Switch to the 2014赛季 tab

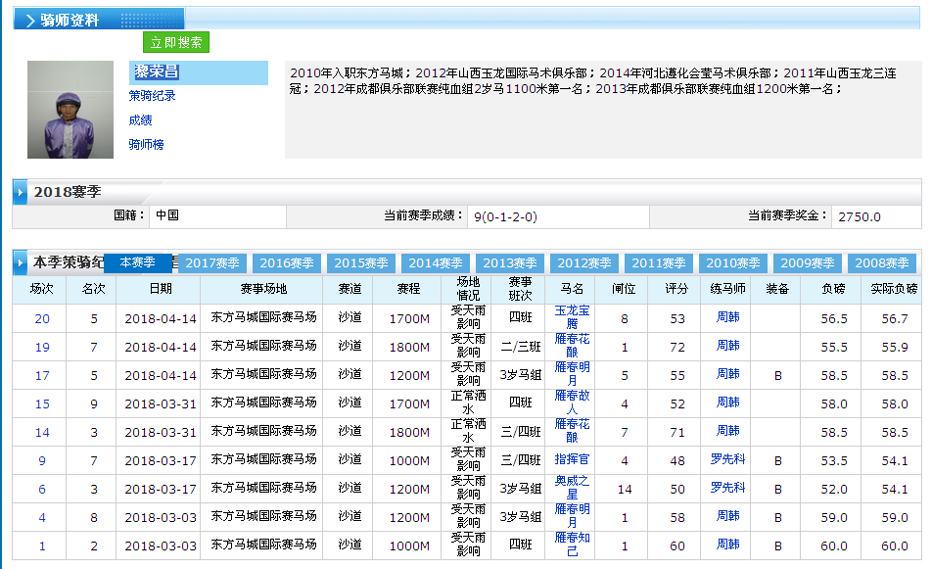(436, 263)
